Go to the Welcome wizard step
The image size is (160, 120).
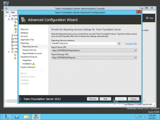(24, 29)
